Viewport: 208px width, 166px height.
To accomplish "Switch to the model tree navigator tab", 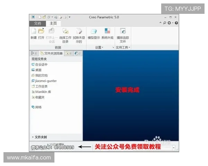I will [x=34, y=53].
